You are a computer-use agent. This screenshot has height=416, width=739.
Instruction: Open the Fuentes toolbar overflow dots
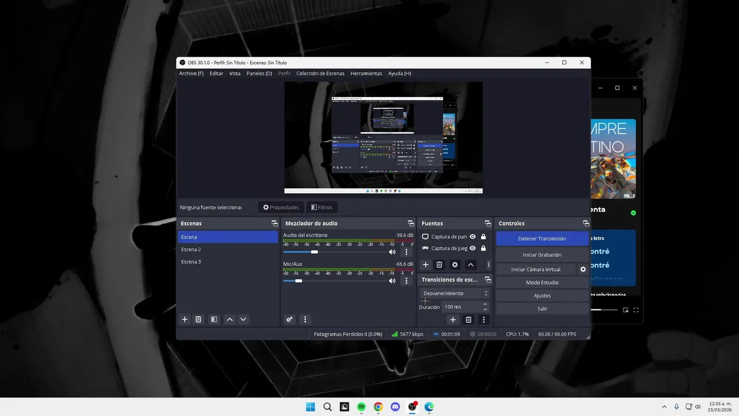click(x=488, y=265)
